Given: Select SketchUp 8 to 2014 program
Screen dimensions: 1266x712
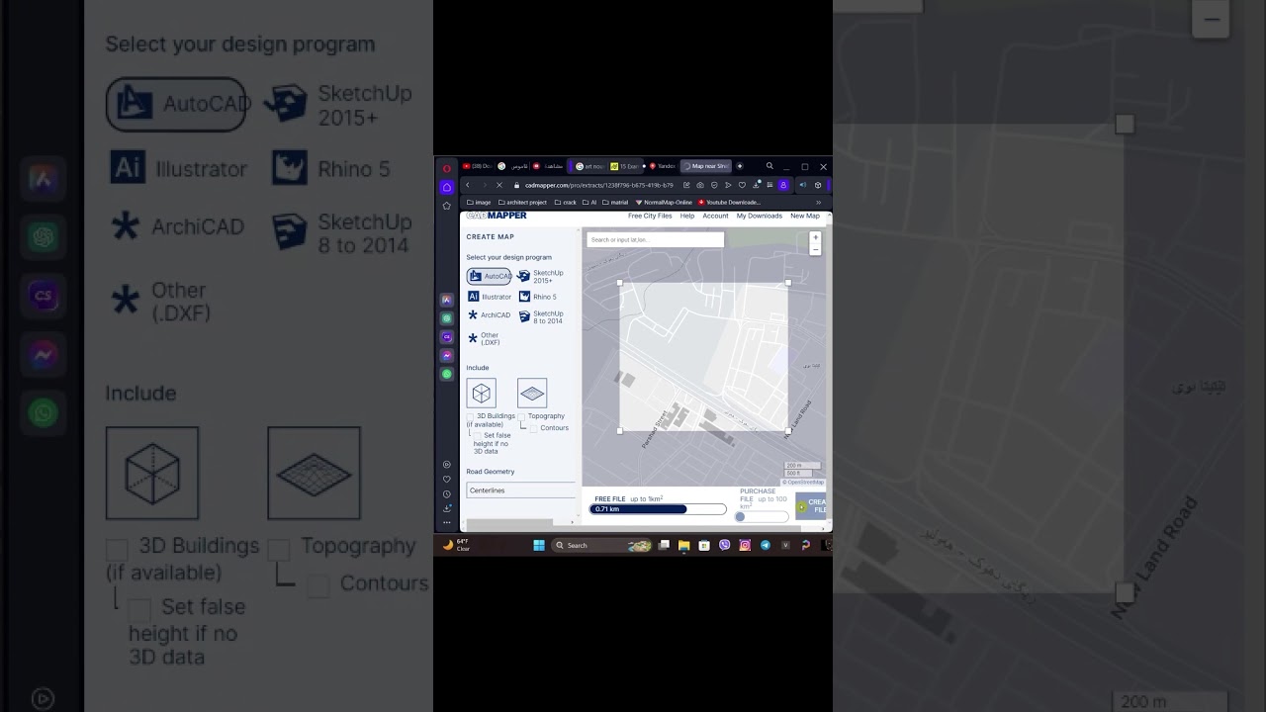Looking at the screenshot, I should pyautogui.click(x=541, y=316).
